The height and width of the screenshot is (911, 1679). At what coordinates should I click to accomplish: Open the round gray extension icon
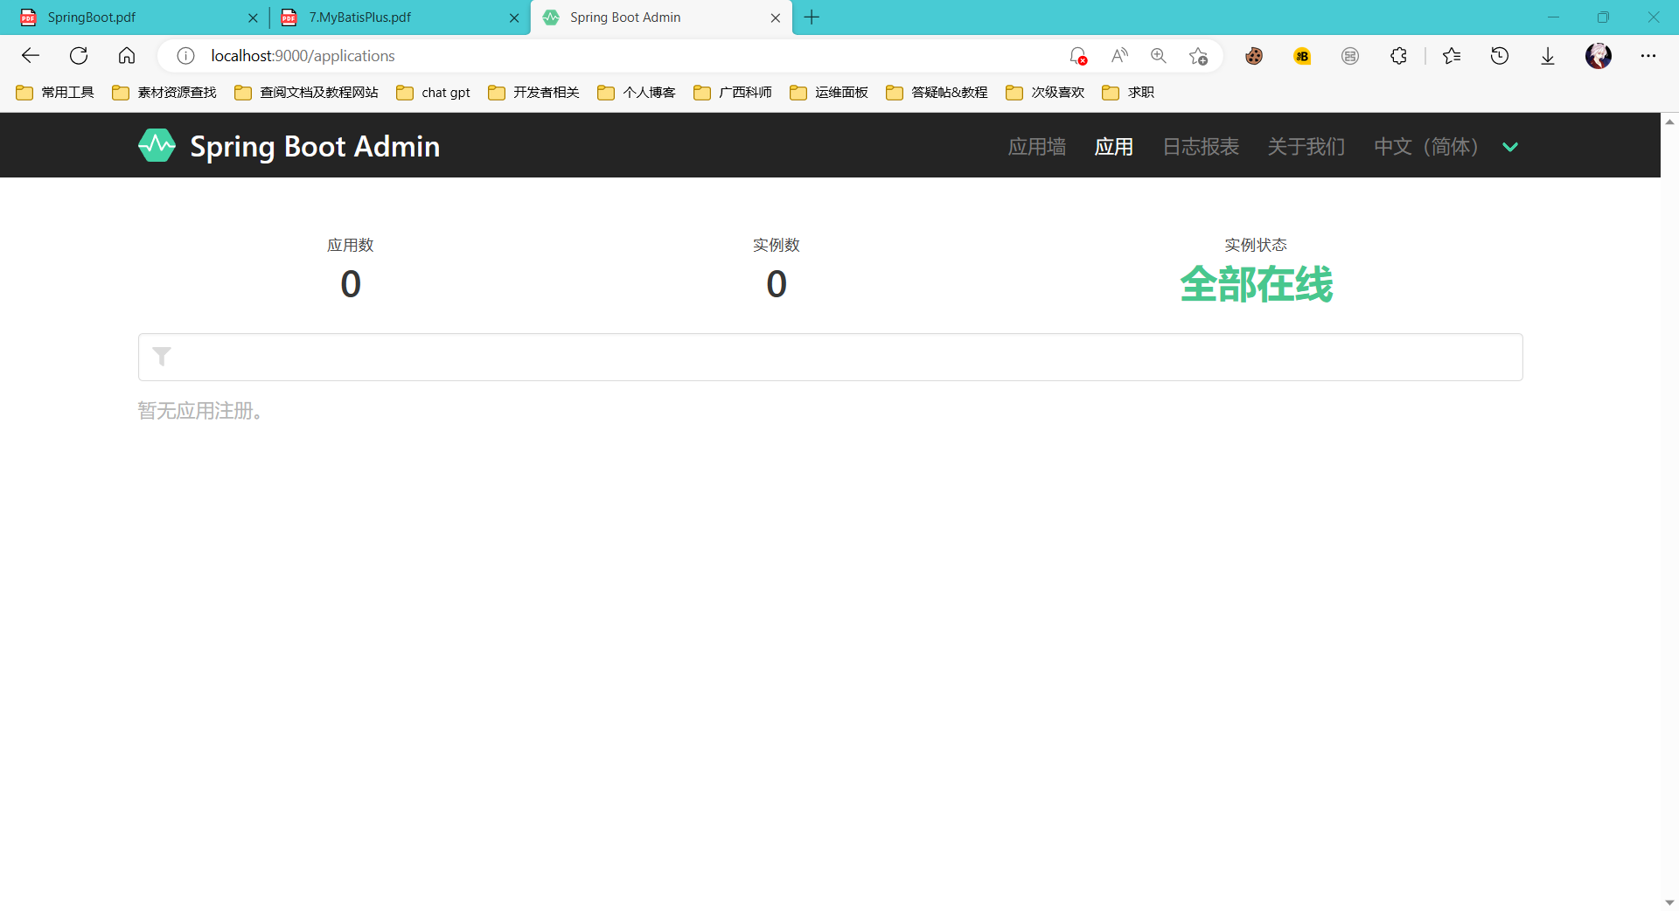[1350, 56]
